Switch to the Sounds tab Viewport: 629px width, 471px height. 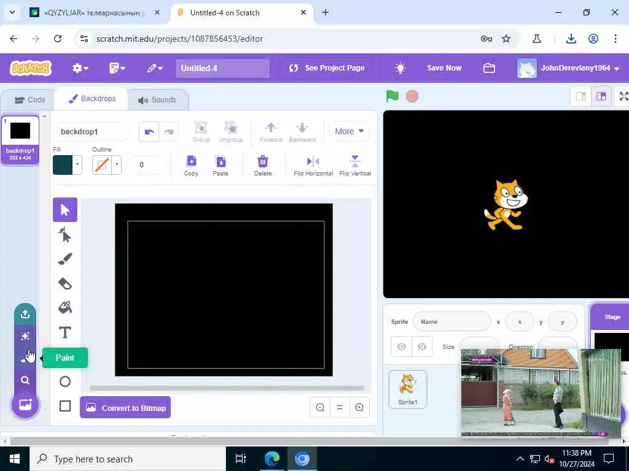pos(157,100)
